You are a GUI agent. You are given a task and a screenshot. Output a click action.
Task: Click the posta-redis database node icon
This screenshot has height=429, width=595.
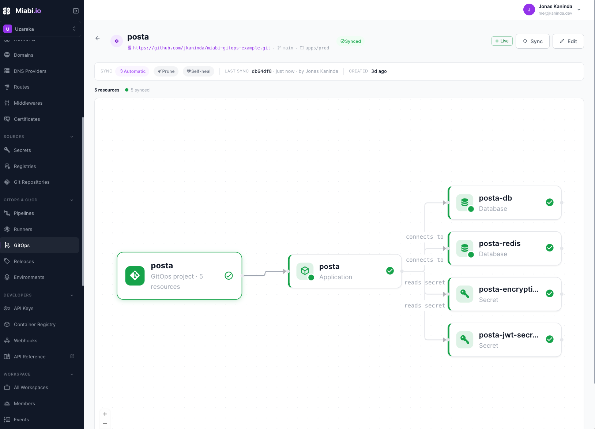(465, 248)
